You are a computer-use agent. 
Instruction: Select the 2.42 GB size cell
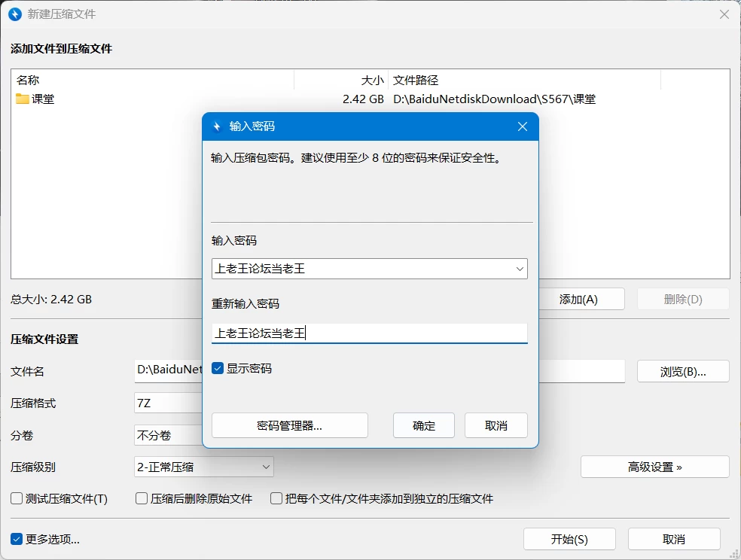coord(363,99)
